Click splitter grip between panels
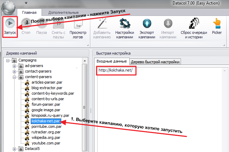The image size is (229, 152). 91,111
